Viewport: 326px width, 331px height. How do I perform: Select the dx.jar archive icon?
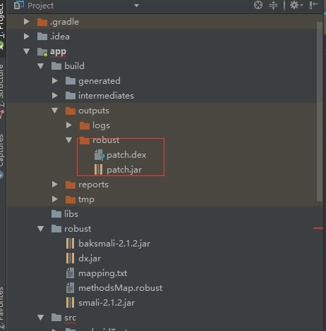tap(71, 258)
